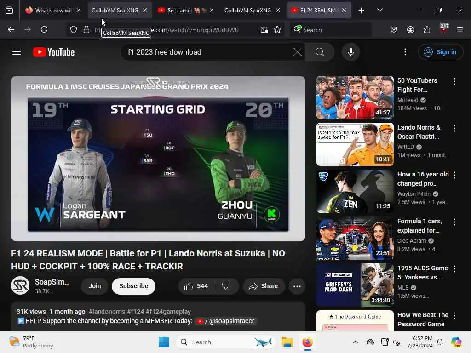Viewport: 471px width, 353px height.
Task: Open options for 16 year old video
Action: click(454, 175)
